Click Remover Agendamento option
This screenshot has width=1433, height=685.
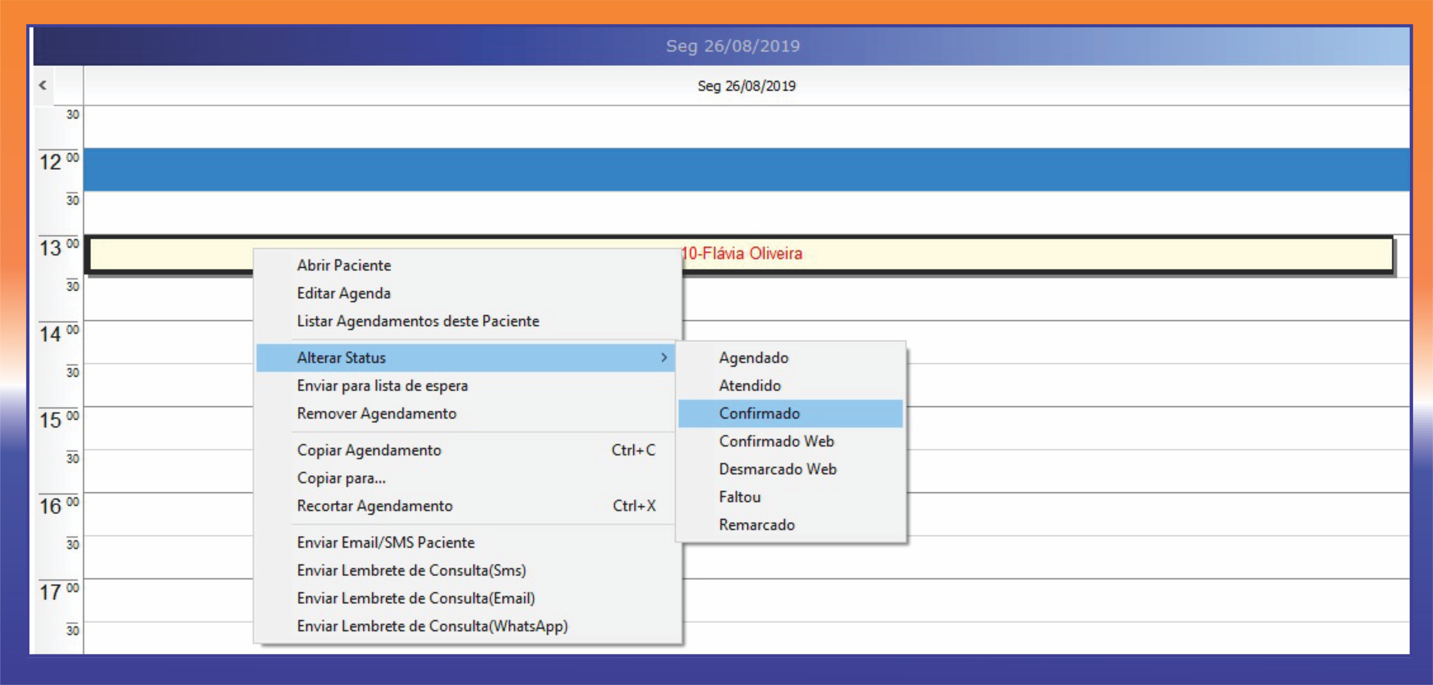376,413
